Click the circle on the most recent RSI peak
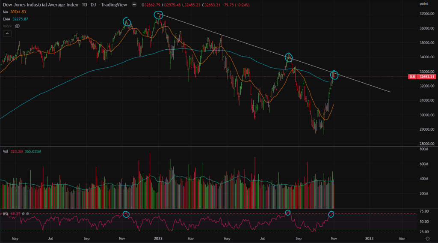Image resolution: width=438 pixels, height=243 pixels. (x=331, y=213)
